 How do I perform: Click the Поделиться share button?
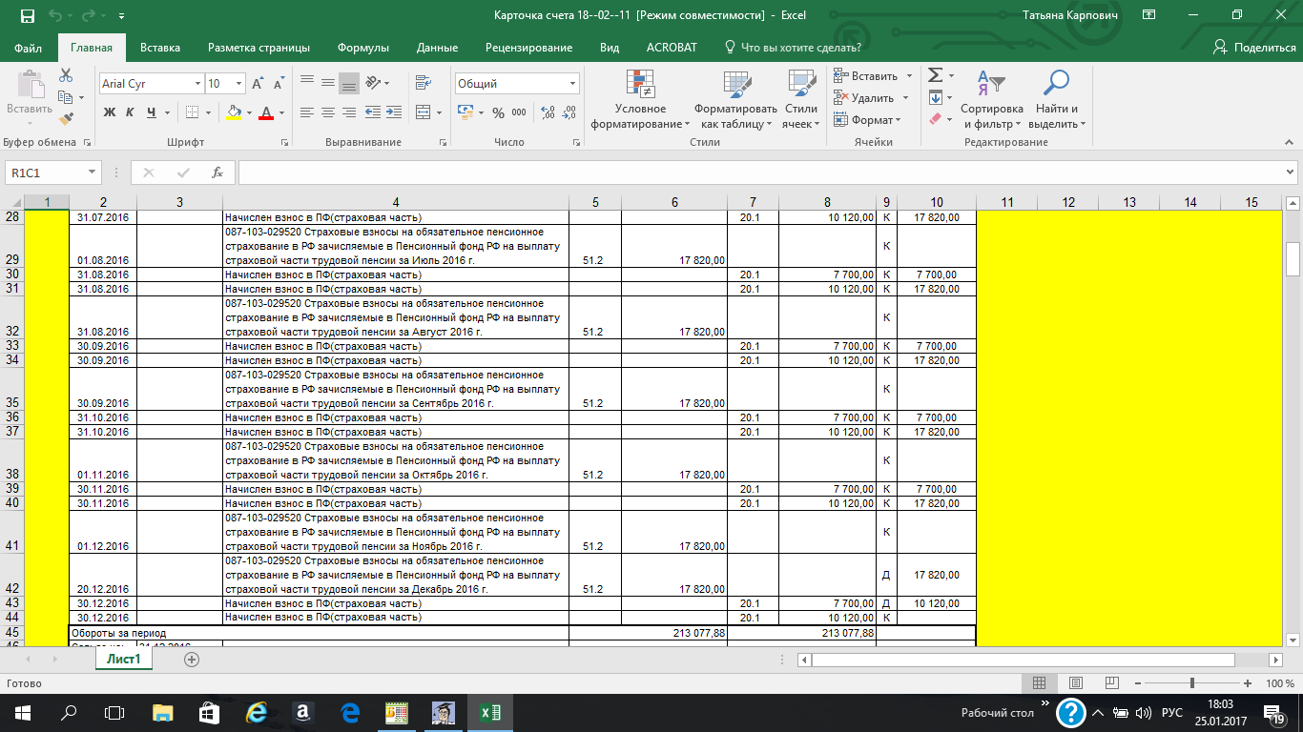pos(1253,48)
